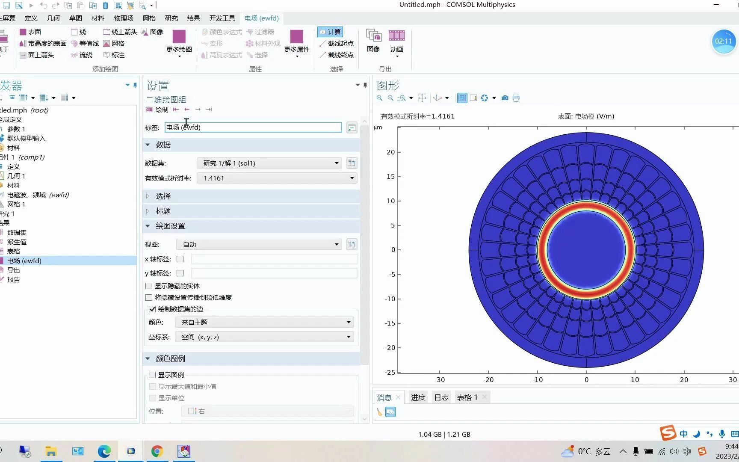Enable 显示图例 checkbox
The image size is (739, 462).
click(152, 375)
